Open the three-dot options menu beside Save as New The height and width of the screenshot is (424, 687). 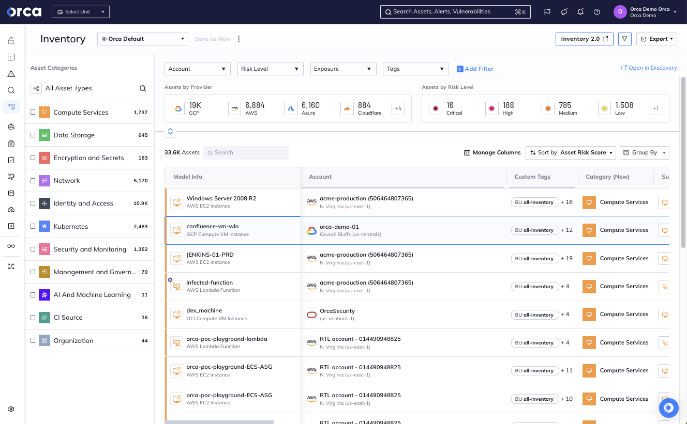pos(238,39)
